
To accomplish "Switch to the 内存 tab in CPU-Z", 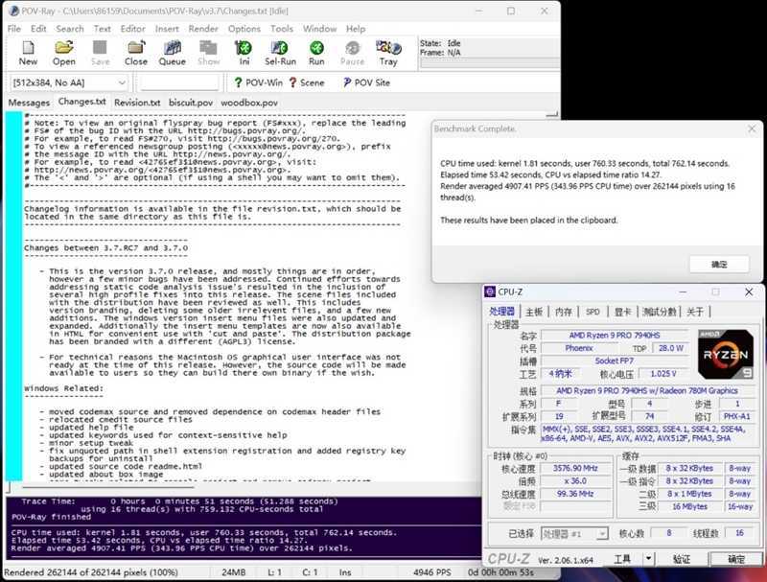I will pyautogui.click(x=564, y=312).
